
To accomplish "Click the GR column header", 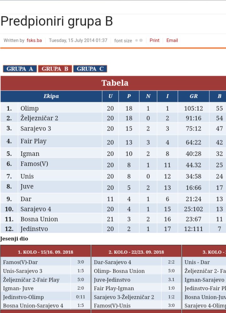I will (x=194, y=96).
